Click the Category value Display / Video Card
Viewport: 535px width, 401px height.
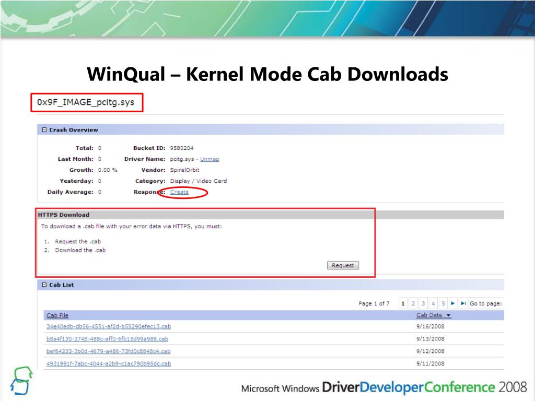coord(199,181)
